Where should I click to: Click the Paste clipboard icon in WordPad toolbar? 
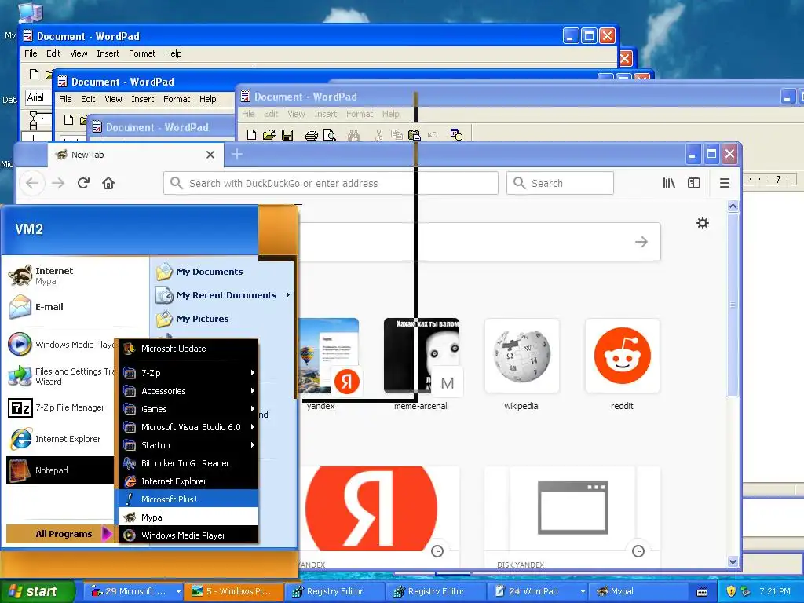coord(414,135)
